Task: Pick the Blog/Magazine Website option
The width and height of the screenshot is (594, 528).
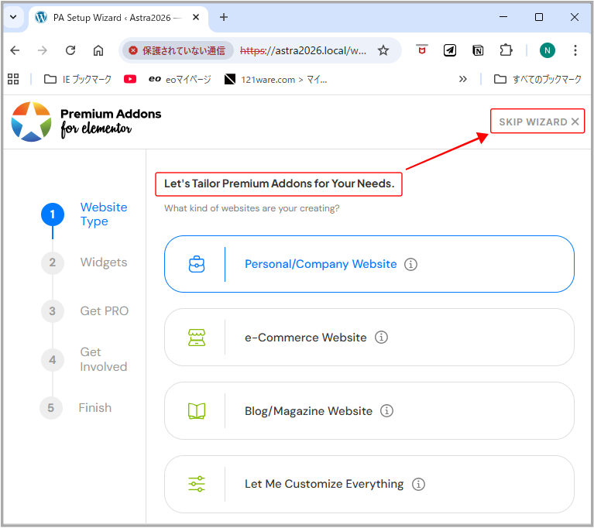Action: [308, 411]
